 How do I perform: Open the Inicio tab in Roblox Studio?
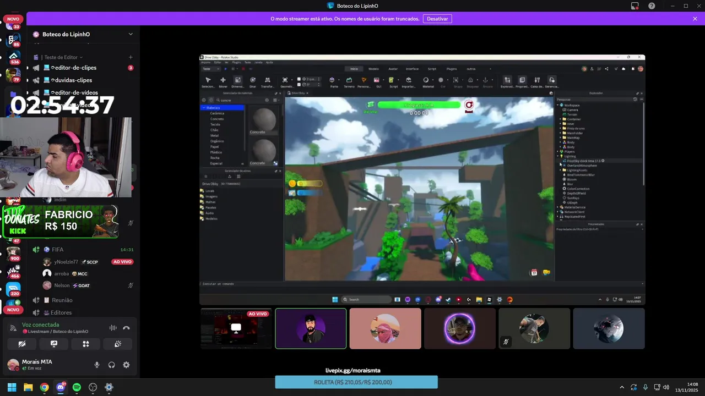(354, 69)
